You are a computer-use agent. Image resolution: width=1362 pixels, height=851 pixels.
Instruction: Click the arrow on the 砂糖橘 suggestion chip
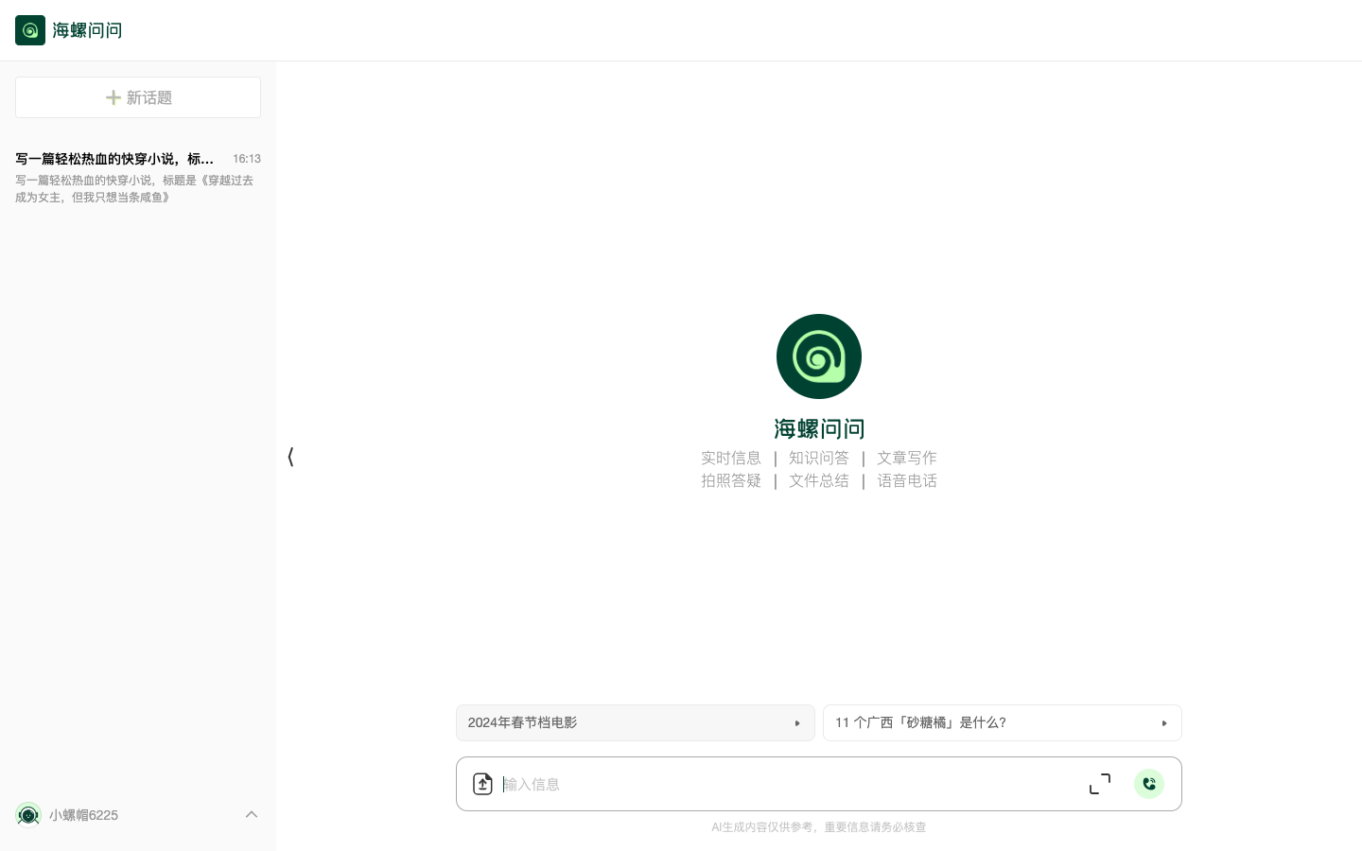(1165, 723)
